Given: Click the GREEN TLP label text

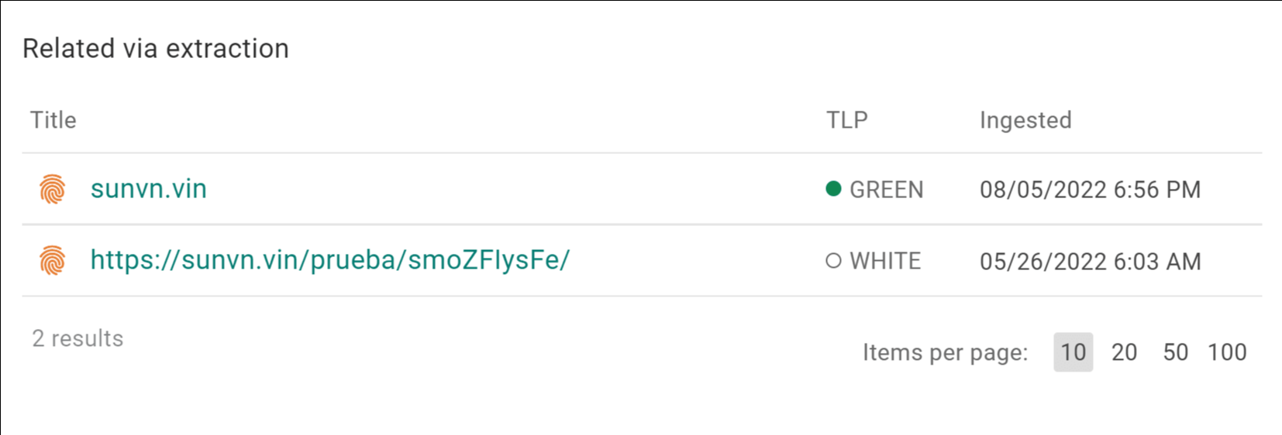Looking at the screenshot, I should [887, 190].
